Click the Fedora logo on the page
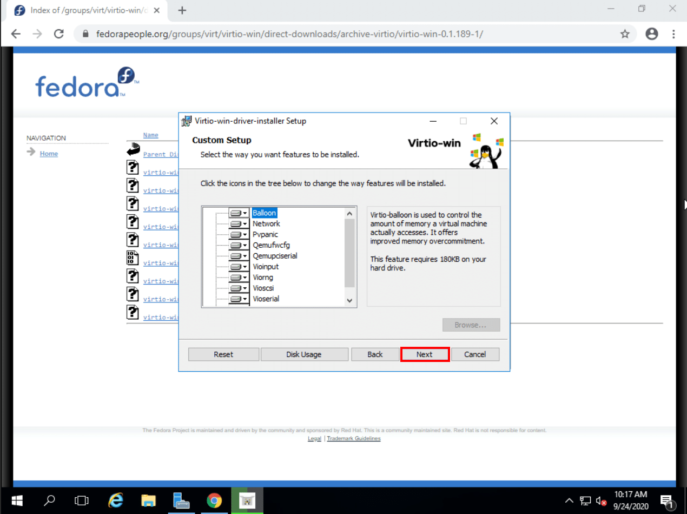The height and width of the screenshot is (514, 687). tap(88, 83)
